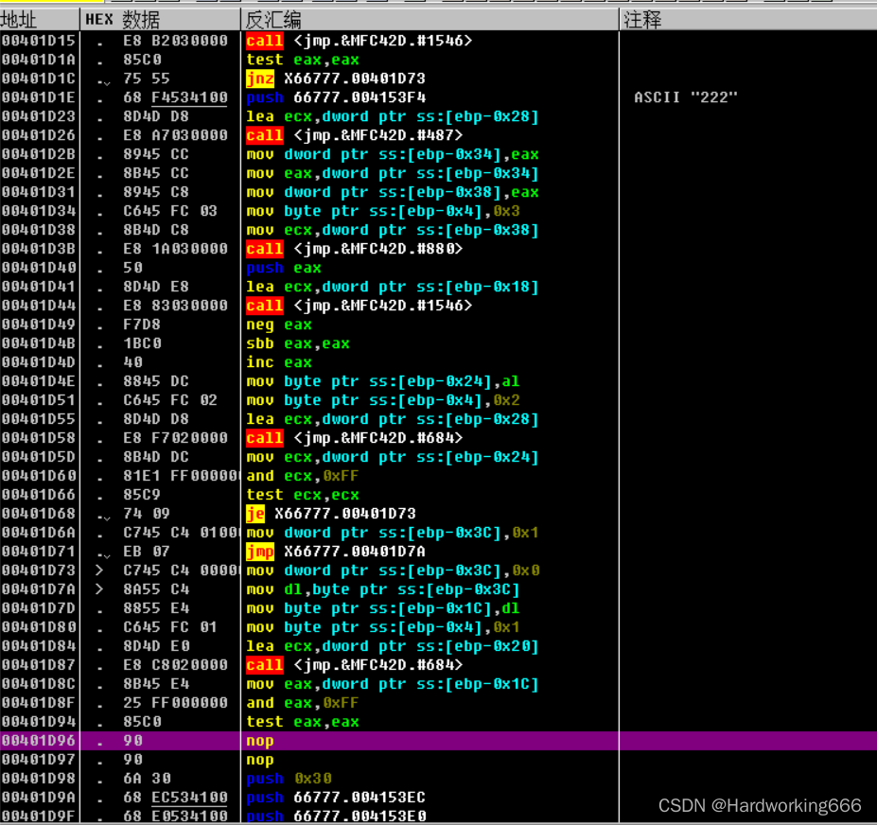Image resolution: width=877 pixels, height=825 pixels.
Task: Click the highlighted nop at 00401D96
Action: click(260, 741)
